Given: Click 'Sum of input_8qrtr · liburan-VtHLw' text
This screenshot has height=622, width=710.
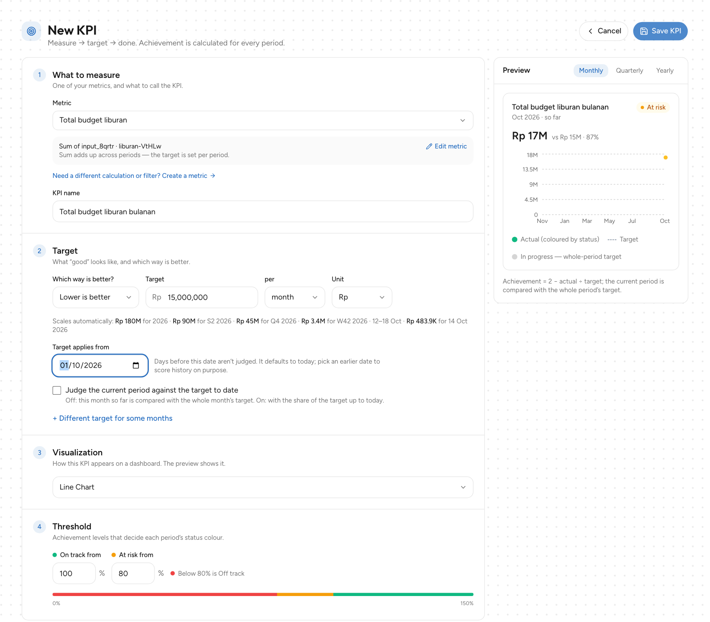Looking at the screenshot, I should (x=110, y=146).
